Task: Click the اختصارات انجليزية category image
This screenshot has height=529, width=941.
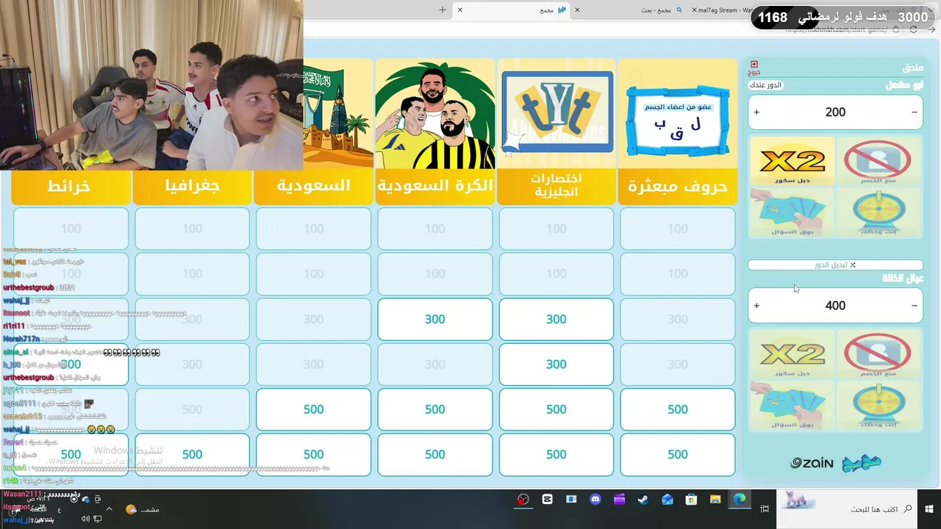Action: coord(557,114)
